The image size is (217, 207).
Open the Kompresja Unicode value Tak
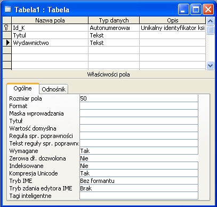tap(139, 173)
